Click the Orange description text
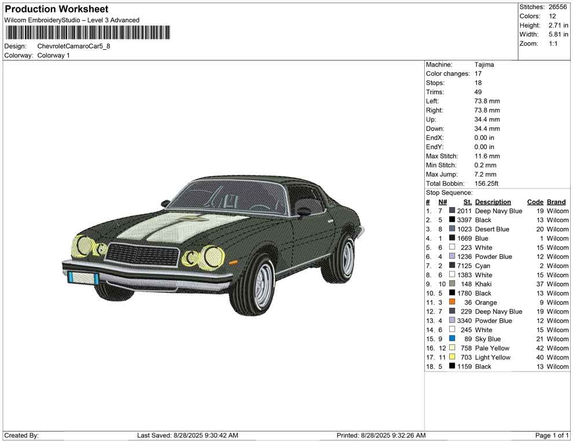The height and width of the screenshot is (441, 573). coord(486,303)
